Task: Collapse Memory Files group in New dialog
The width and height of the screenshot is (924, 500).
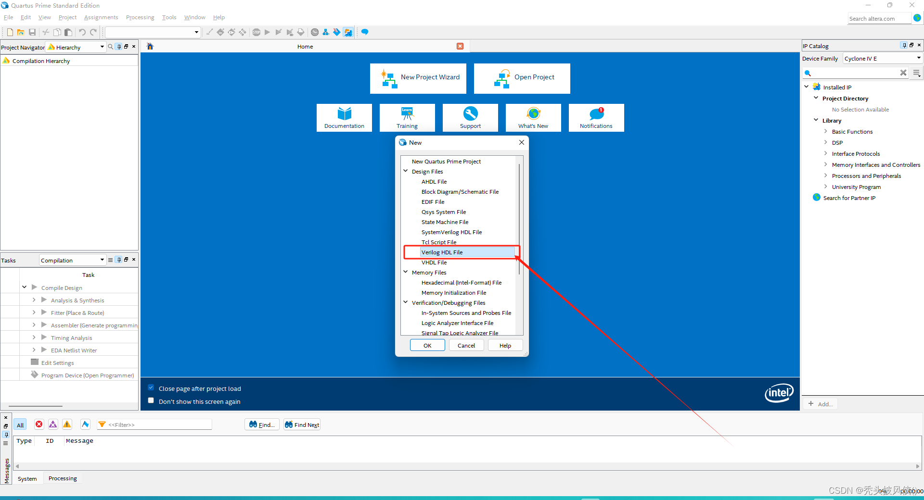Action: tap(406, 272)
